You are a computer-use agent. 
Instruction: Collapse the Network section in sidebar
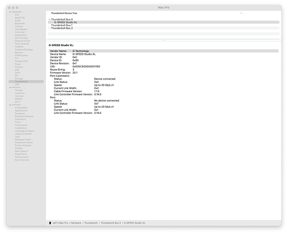point(10,88)
